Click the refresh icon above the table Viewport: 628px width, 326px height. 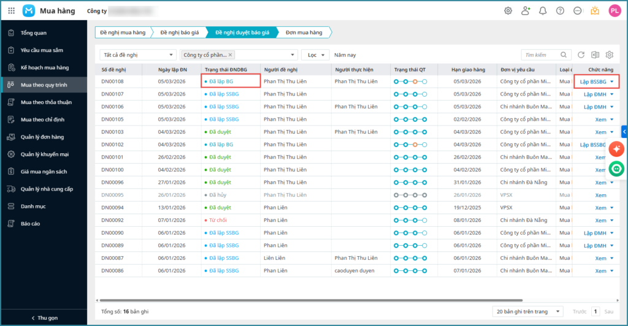(581, 55)
